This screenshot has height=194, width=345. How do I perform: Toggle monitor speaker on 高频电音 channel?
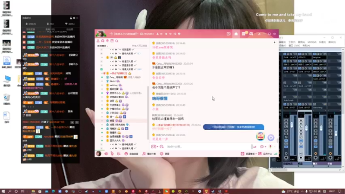pos(286,153)
